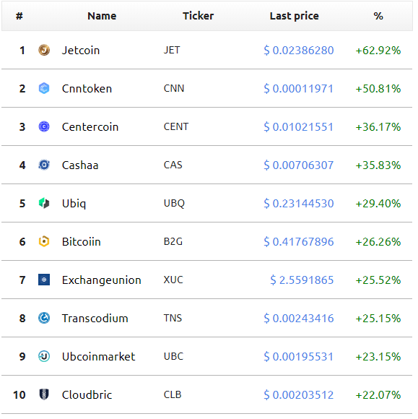
Task: Click the price $ 0.01021551
Action: pyautogui.click(x=299, y=126)
